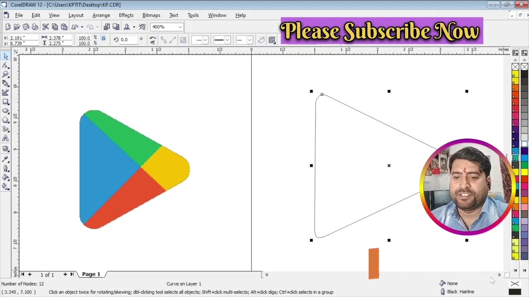Viewport: 529px width, 297px height.
Task: Click the Corel Online web icon
Action: (x=142, y=27)
